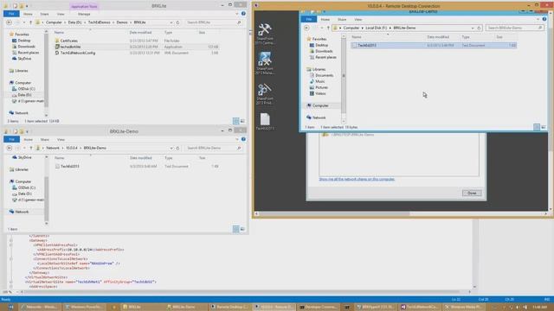Collapse the ribbon chevron in BRXLite window
This screenshot has width=554, height=311.
[236, 14]
